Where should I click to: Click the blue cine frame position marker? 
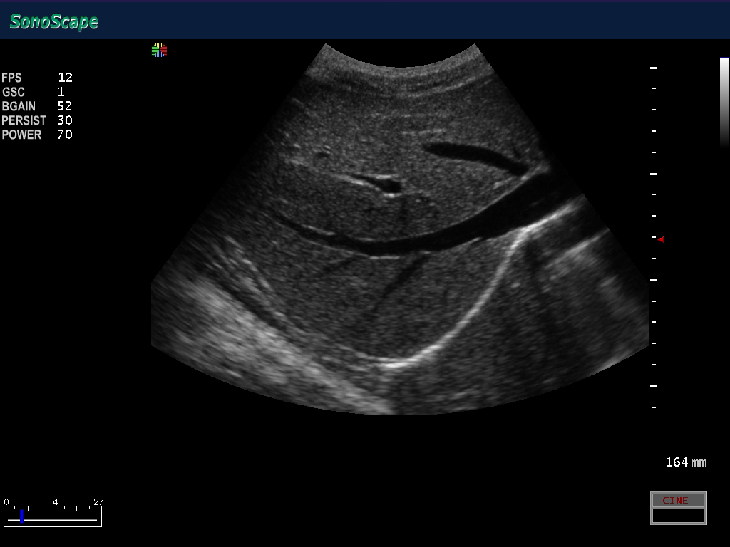[x=21, y=516]
